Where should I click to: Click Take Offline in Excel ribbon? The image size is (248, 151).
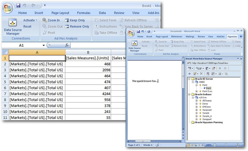coord(106,33)
